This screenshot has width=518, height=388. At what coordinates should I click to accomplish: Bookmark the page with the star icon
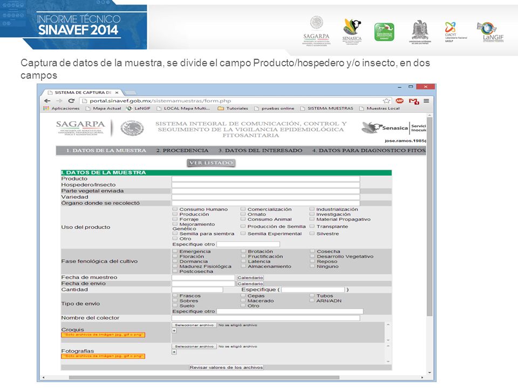click(386, 101)
